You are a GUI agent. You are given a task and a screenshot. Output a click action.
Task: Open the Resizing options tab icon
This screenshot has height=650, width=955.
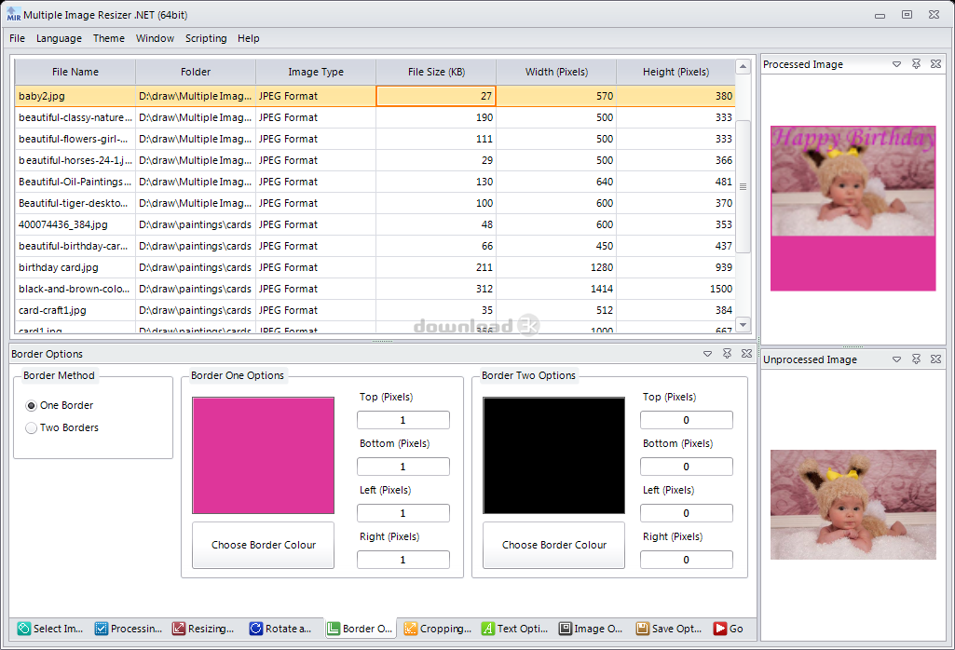coord(179,629)
